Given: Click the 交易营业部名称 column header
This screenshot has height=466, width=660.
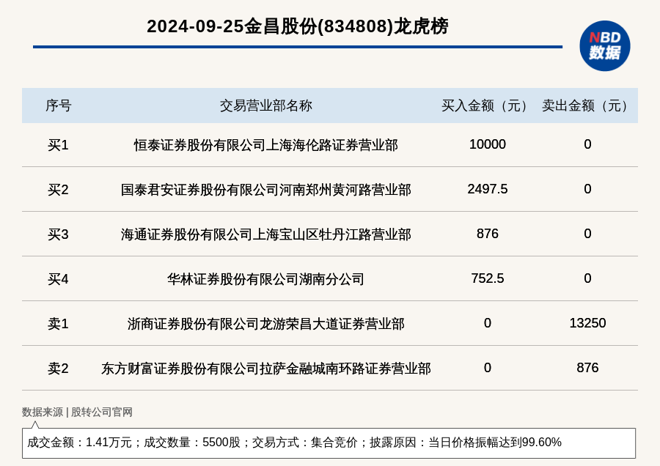Looking at the screenshot, I should 266,106.
